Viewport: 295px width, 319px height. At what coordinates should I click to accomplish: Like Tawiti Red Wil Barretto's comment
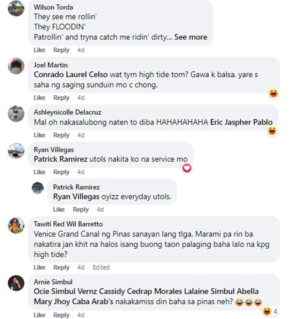click(39, 267)
